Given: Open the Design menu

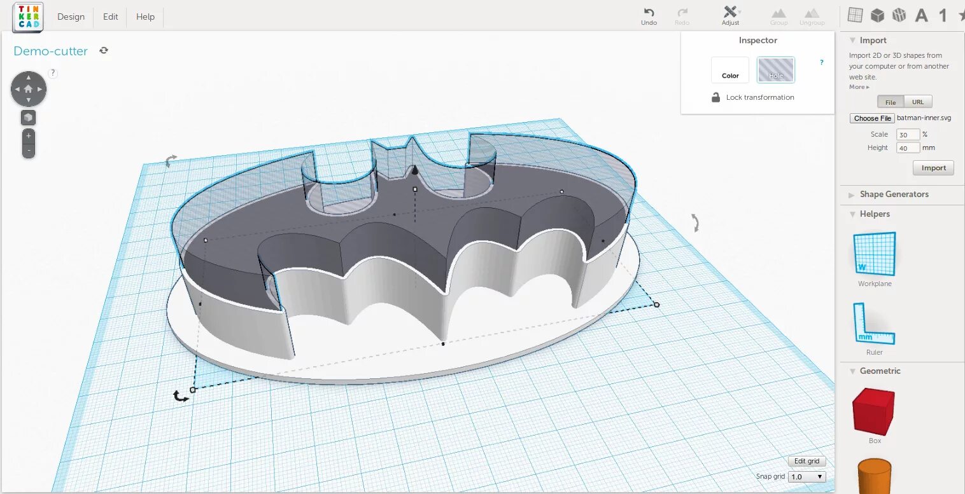Looking at the screenshot, I should tap(71, 17).
